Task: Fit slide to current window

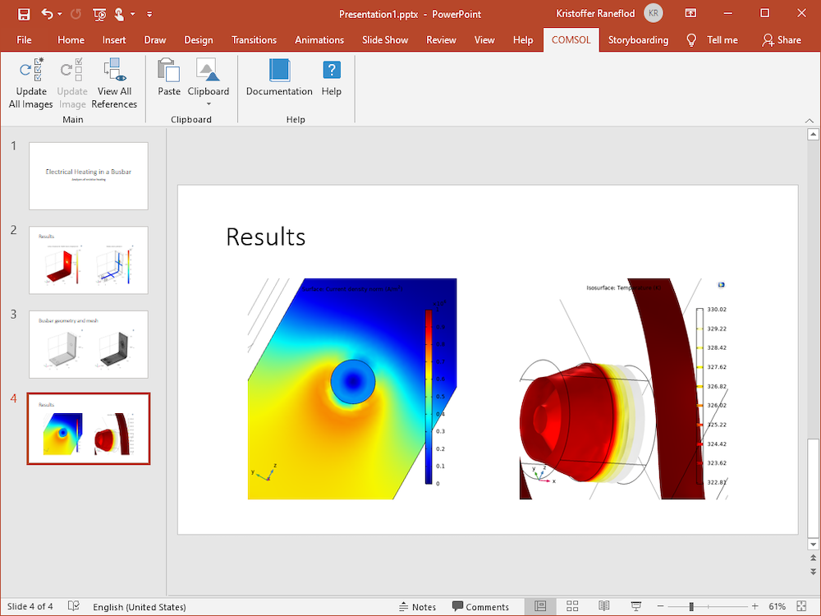Action: [x=801, y=607]
